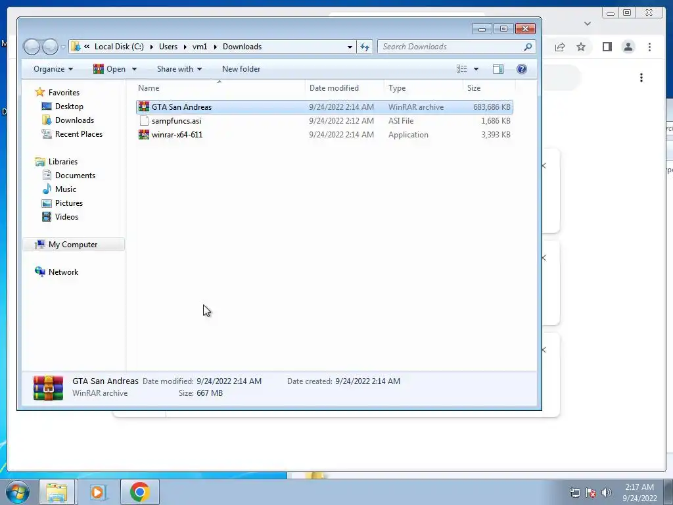Image resolution: width=673 pixels, height=505 pixels.
Task: Open Music library in navigation pane
Action: click(65, 189)
